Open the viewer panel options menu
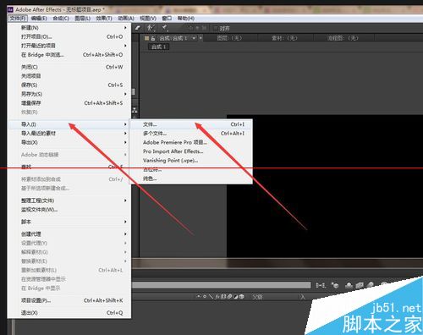Image resolution: width=423 pixels, height=335 pixels. click(x=201, y=38)
